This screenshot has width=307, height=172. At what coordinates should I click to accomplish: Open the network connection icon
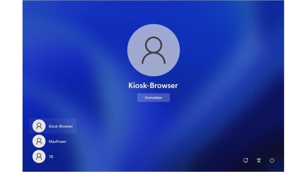[246, 160]
